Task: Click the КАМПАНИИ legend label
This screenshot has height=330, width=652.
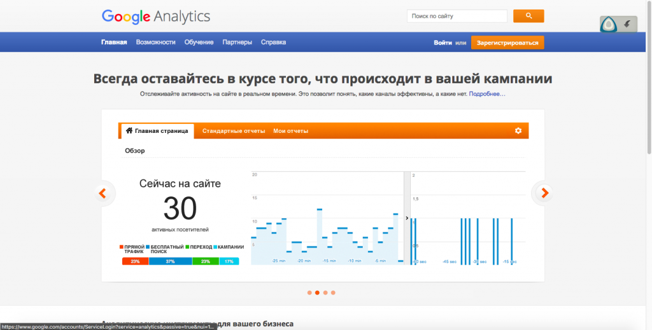Action: click(230, 247)
